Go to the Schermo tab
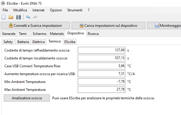Screen dimensions: 181x115 click(39, 34)
